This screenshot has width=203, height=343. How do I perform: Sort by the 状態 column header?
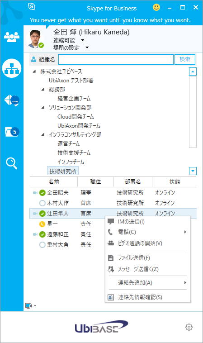click(175, 182)
